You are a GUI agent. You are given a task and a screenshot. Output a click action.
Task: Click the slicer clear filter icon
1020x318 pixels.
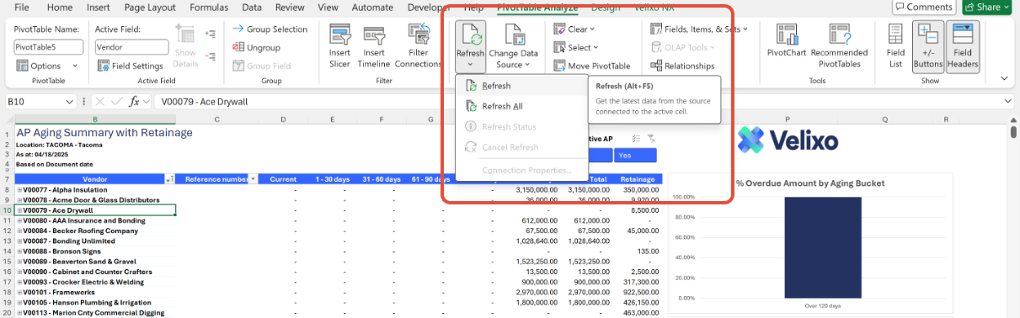coord(651,139)
